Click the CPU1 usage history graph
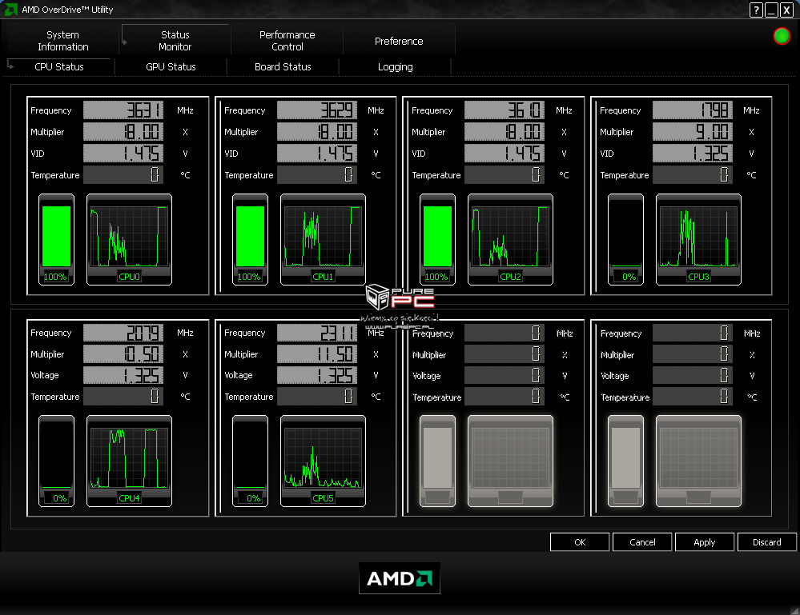 (323, 239)
